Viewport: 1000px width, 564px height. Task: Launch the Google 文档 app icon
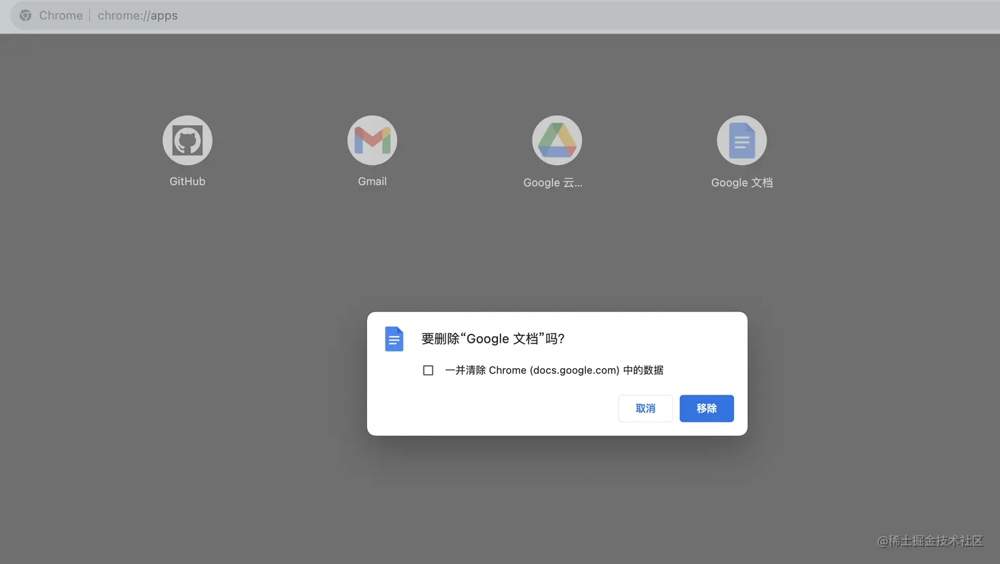pos(742,140)
